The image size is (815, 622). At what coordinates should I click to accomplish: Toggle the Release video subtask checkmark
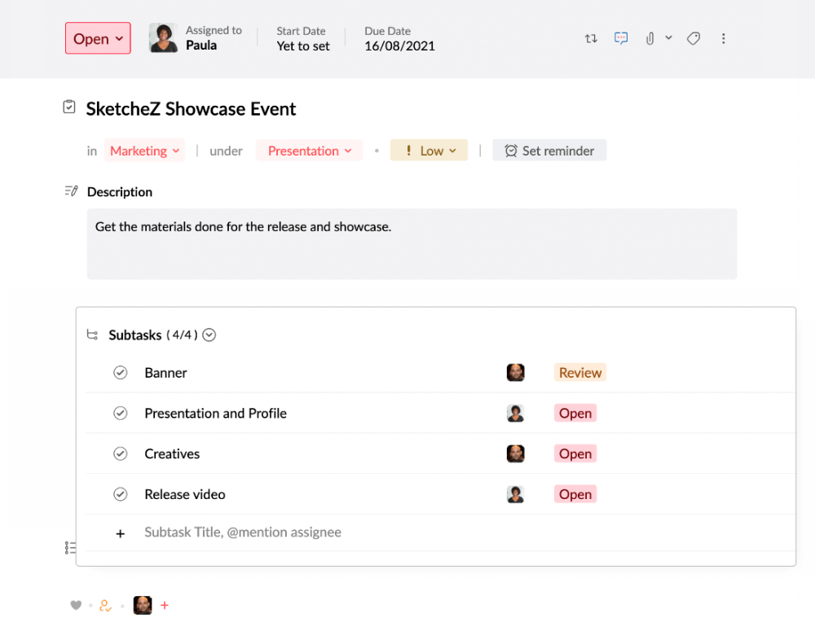pos(120,494)
